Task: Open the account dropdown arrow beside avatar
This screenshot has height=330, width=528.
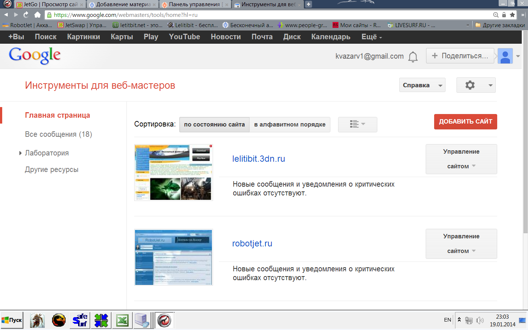Action: click(x=518, y=56)
